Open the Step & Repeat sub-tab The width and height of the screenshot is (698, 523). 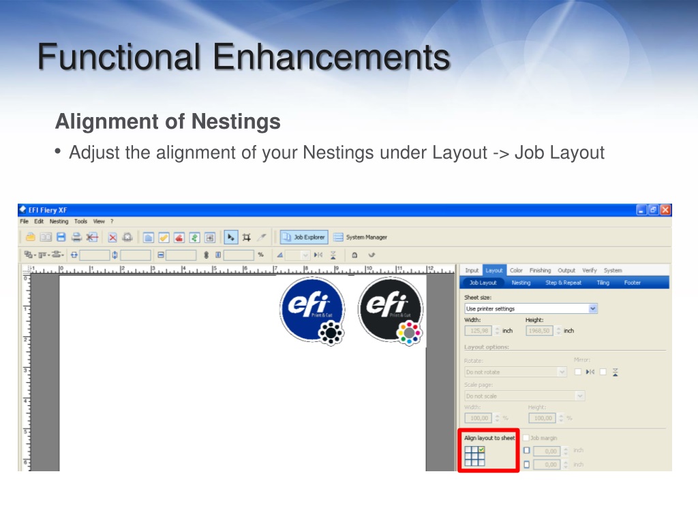coord(563,283)
